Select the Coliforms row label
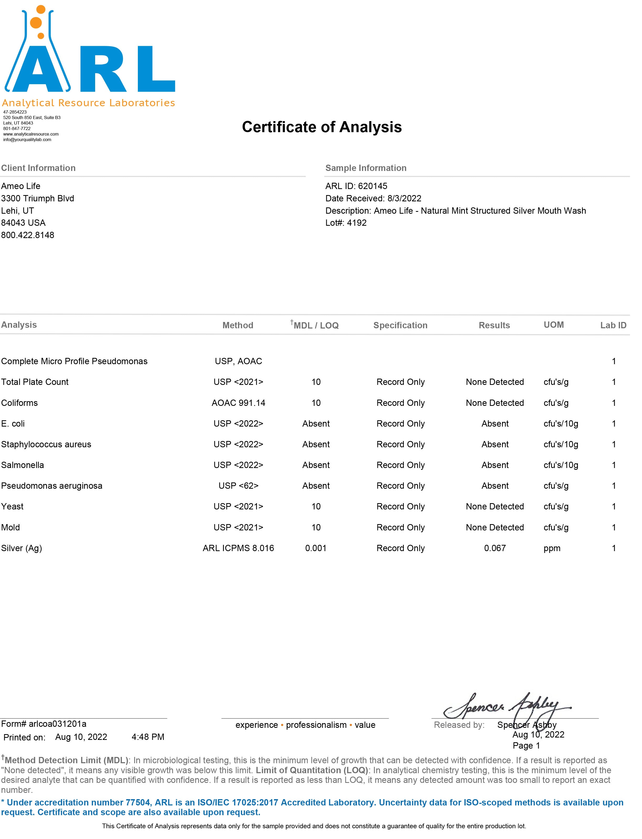 coord(19,403)
